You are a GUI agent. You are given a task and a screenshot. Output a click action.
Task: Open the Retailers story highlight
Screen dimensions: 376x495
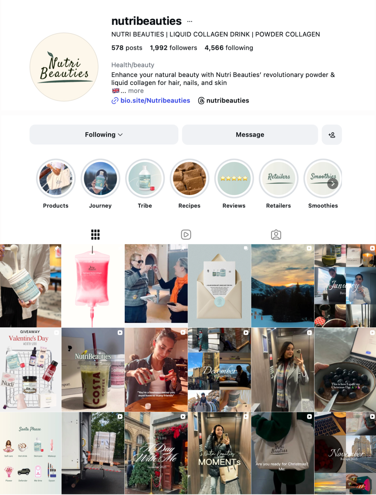(x=278, y=178)
